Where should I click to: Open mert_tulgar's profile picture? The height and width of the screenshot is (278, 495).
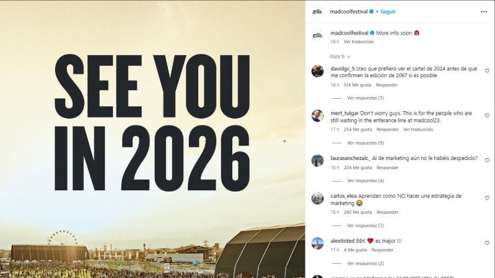click(x=317, y=116)
